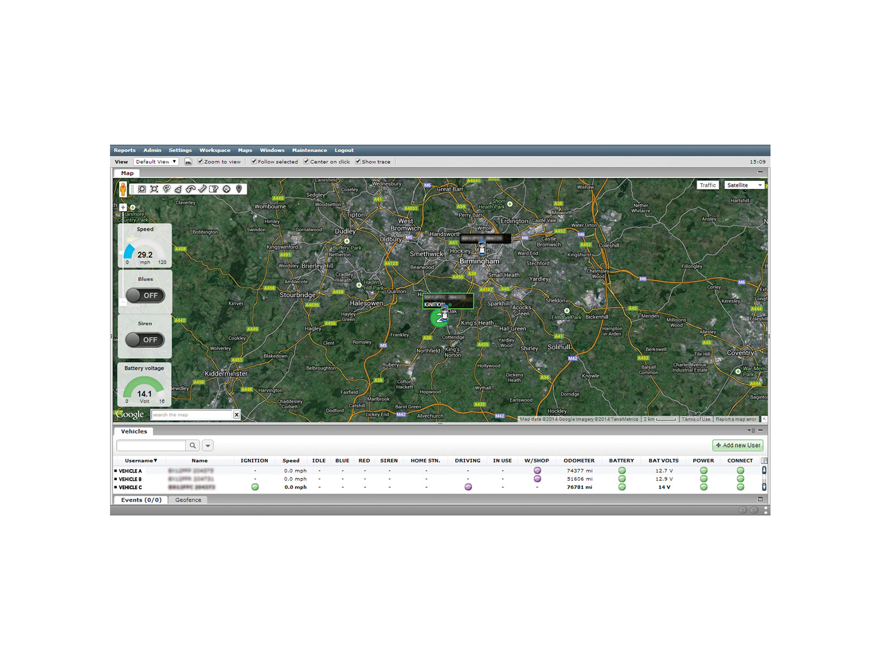Toggle the Siren switch to ON
This screenshot has height=660, width=880.
(145, 340)
